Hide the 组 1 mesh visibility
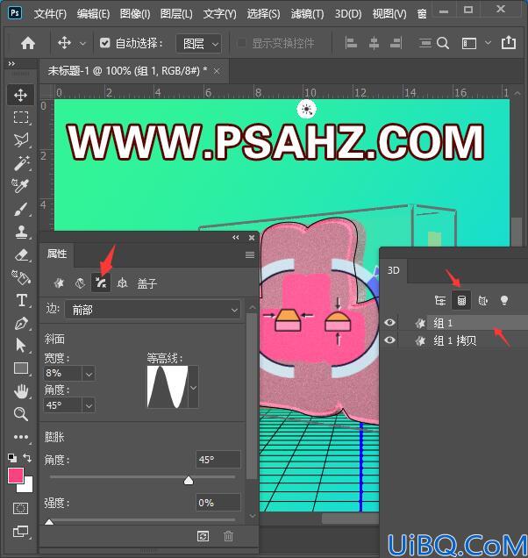The image size is (528, 558). pyautogui.click(x=389, y=322)
